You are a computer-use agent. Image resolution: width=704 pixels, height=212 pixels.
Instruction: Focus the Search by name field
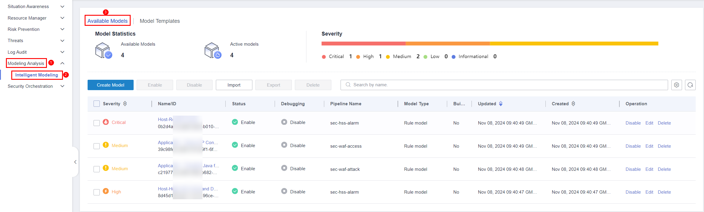coord(505,85)
